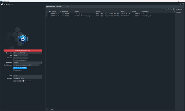
Task: Tick the select-all checkbox in table header
Action: coord(47,12)
